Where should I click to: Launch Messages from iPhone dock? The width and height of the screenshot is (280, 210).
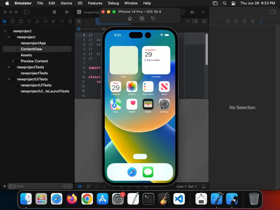point(148,172)
